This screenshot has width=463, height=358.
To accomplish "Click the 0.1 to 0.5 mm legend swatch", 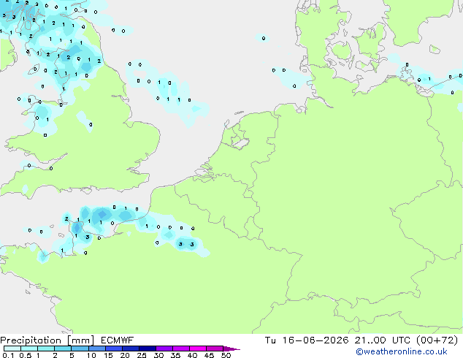I will click(x=12, y=349).
